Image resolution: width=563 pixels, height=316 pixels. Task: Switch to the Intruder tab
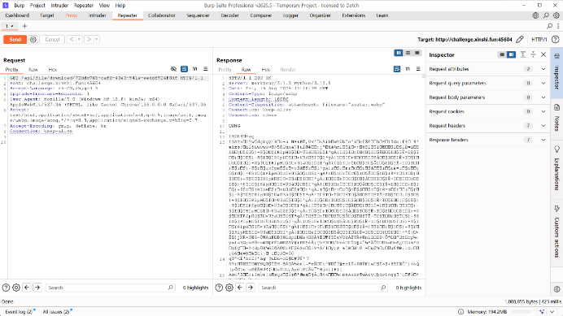pyautogui.click(x=97, y=15)
